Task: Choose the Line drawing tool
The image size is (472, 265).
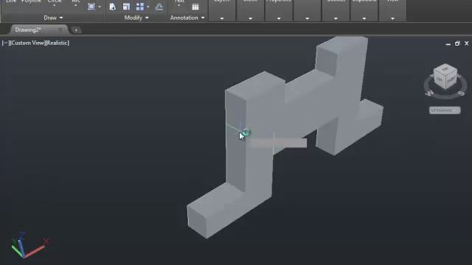Action: point(11,1)
